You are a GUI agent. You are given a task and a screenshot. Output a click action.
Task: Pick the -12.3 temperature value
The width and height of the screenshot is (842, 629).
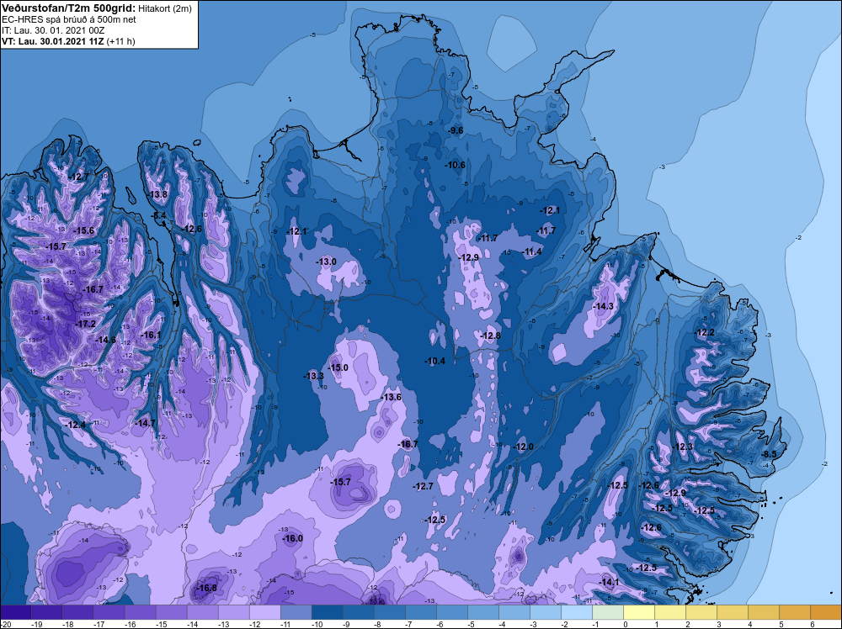coord(683,447)
